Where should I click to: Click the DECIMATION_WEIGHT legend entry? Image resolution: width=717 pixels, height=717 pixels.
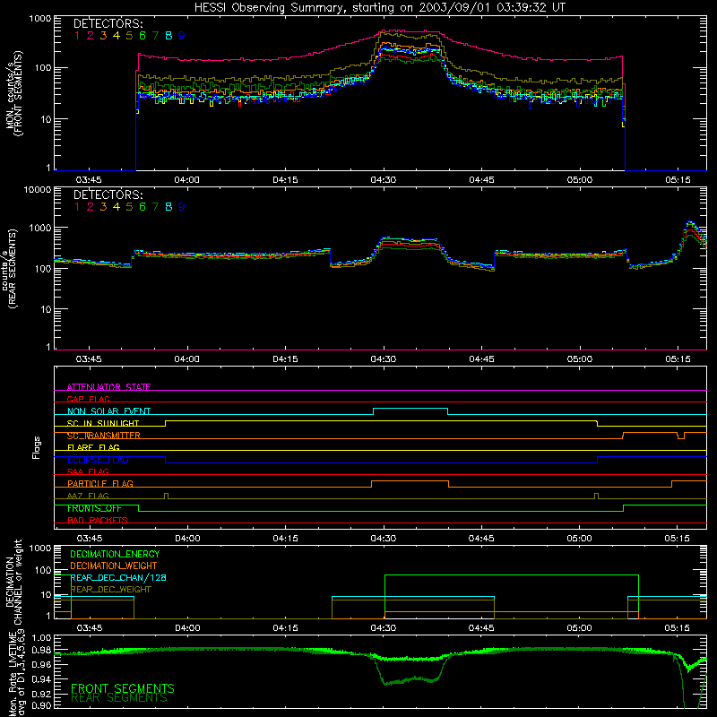point(114,566)
